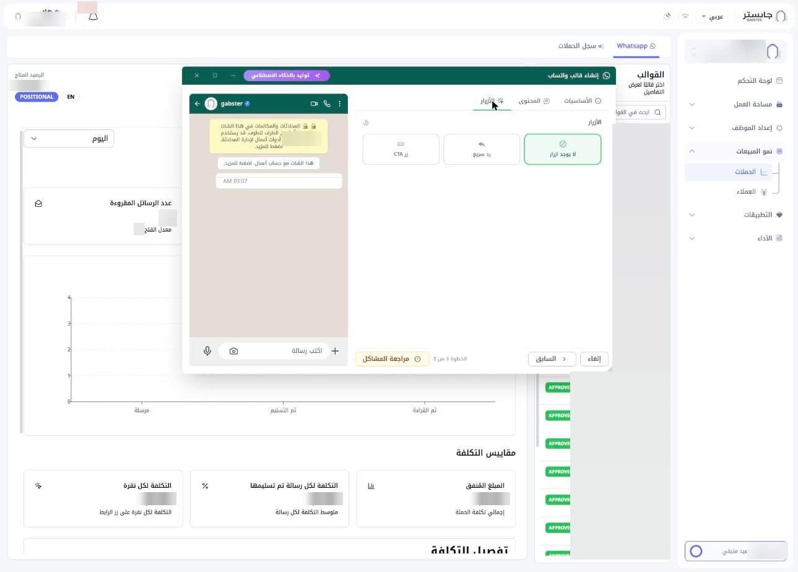The width and height of the screenshot is (798, 572).
Task: Open the المحتوى step tab
Action: pos(534,100)
